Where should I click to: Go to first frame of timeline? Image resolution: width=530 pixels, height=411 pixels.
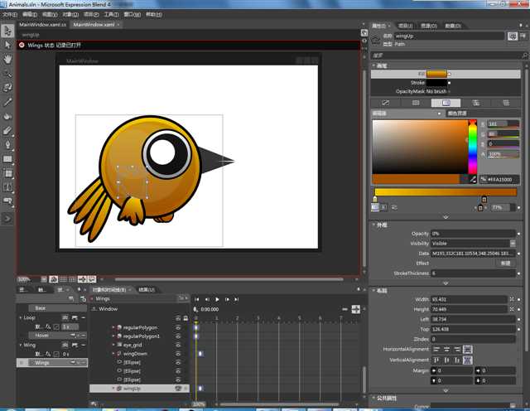tap(197, 299)
